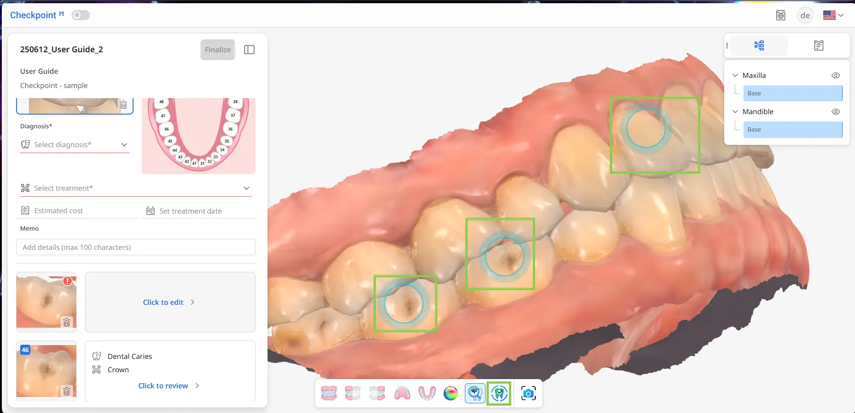Select the Base item under Maxilla
This screenshot has height=413, width=855.
[793, 93]
